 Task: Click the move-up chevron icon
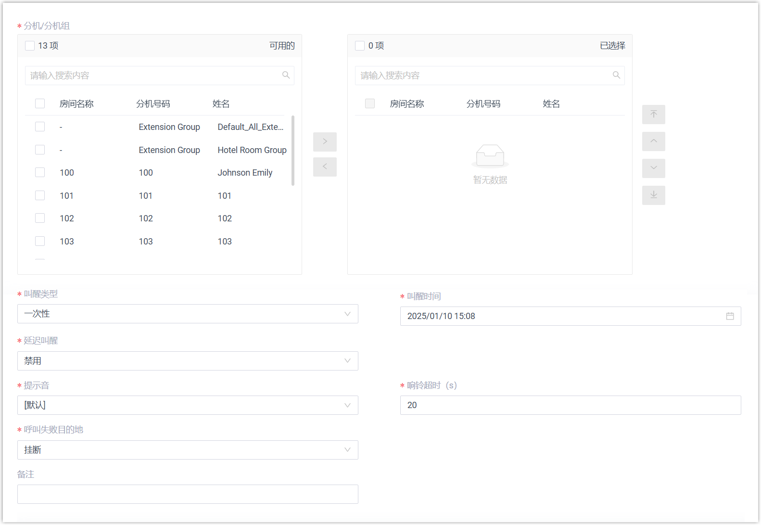[x=653, y=141]
